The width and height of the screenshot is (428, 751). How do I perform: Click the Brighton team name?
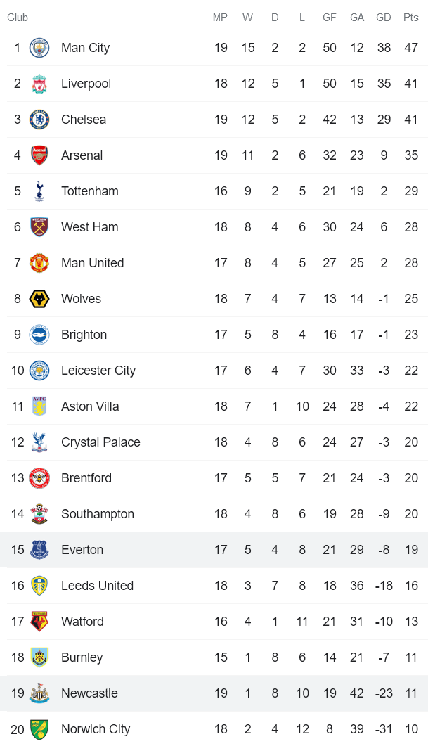click(x=84, y=335)
